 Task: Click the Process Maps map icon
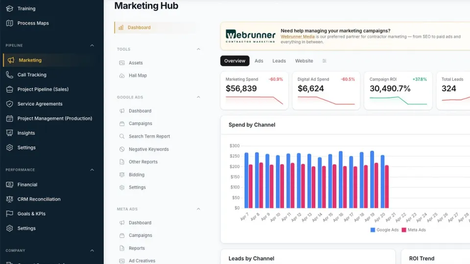[x=10, y=23]
